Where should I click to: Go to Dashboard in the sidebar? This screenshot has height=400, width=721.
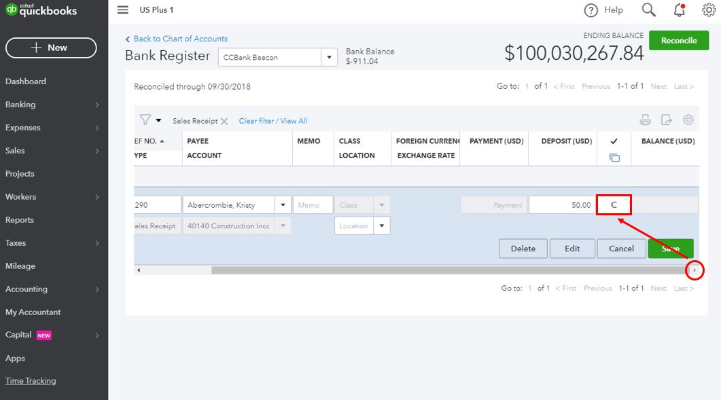(x=26, y=81)
